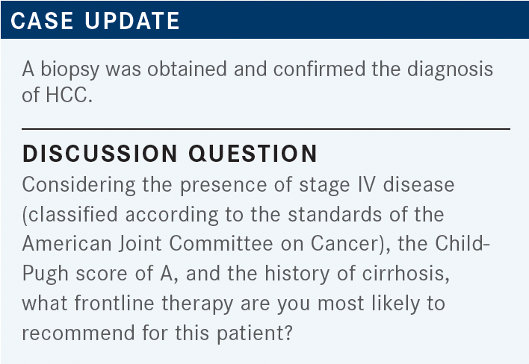529x364 pixels.
Task: Click the words 'most likely to'
Action: pyautogui.click(x=381, y=304)
